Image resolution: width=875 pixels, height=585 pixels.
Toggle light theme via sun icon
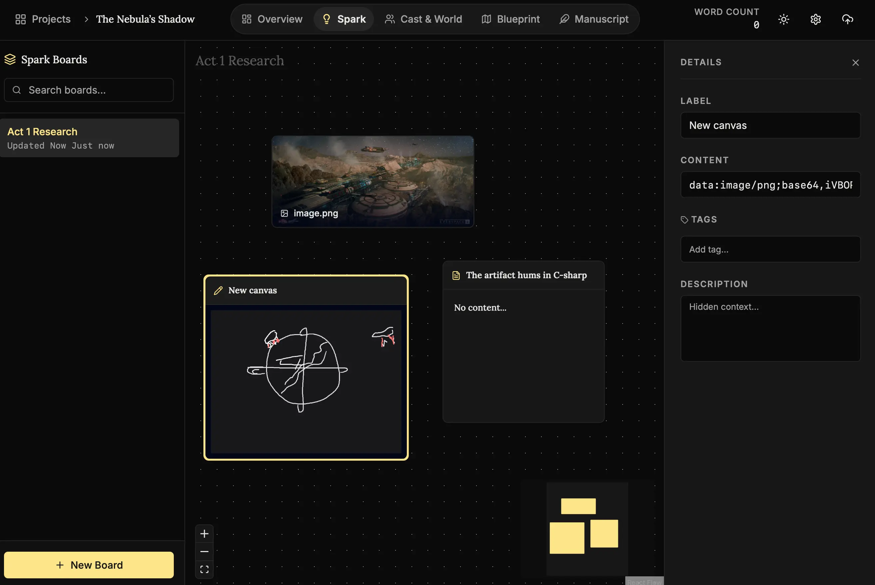[783, 19]
